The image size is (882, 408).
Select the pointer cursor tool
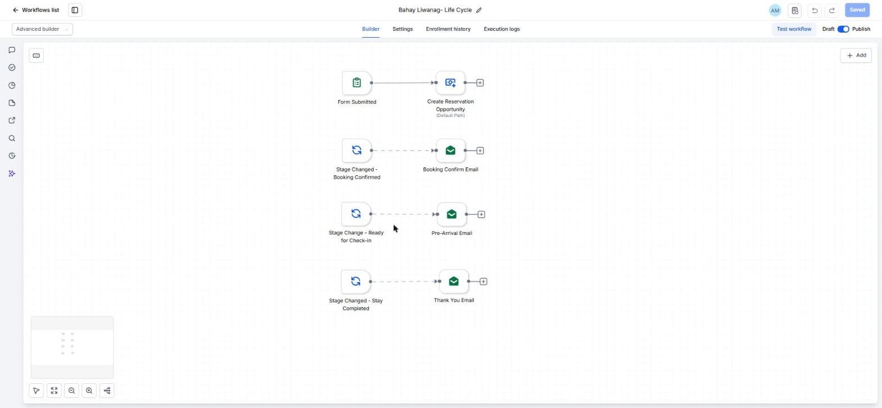[36, 391]
